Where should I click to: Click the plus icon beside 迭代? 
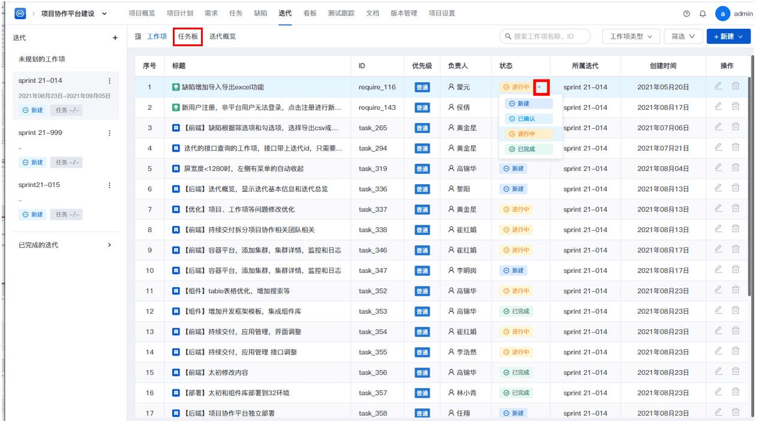coord(115,38)
